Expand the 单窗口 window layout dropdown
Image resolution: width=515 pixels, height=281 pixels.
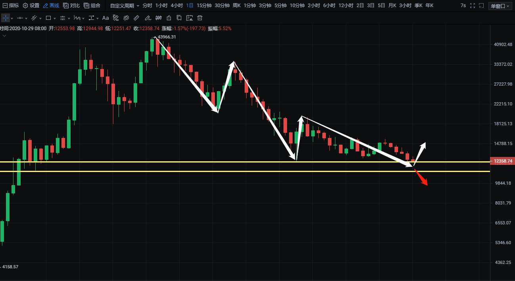click(x=500, y=6)
